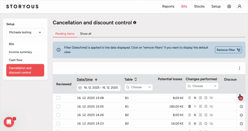Go to Cash flow in the sidebar

coord(15,60)
